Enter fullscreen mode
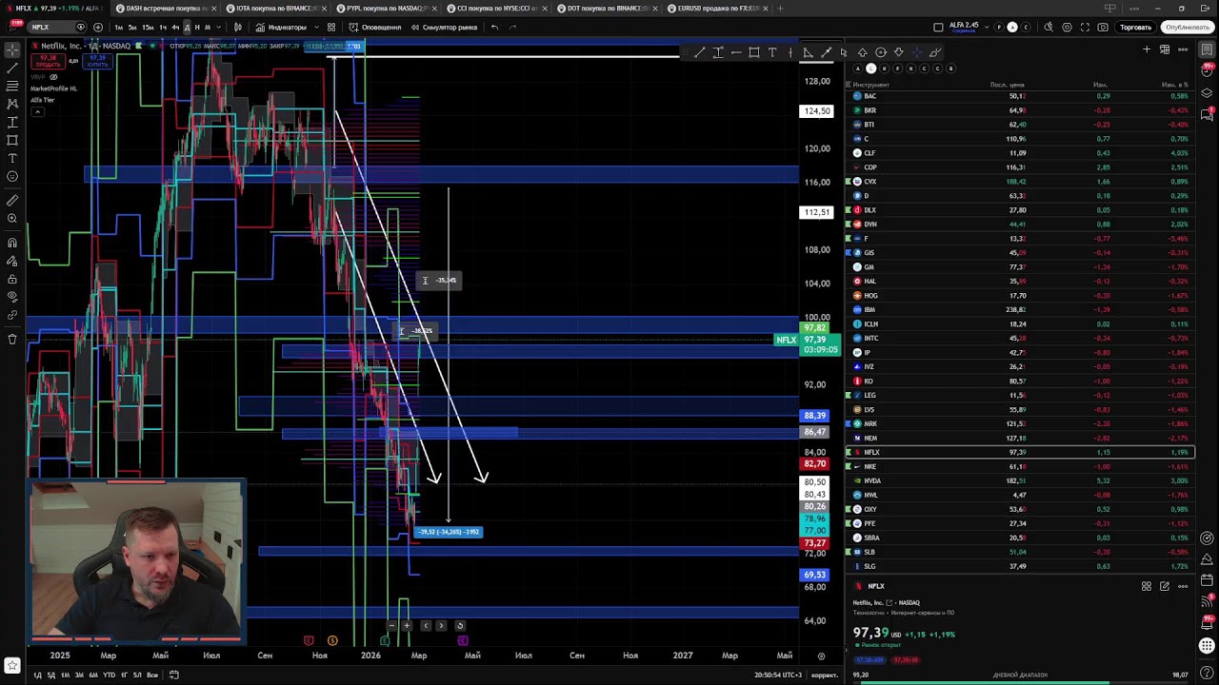The height and width of the screenshot is (685, 1219). tap(1085, 27)
